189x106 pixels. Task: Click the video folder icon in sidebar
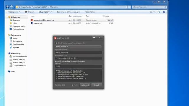11,23
